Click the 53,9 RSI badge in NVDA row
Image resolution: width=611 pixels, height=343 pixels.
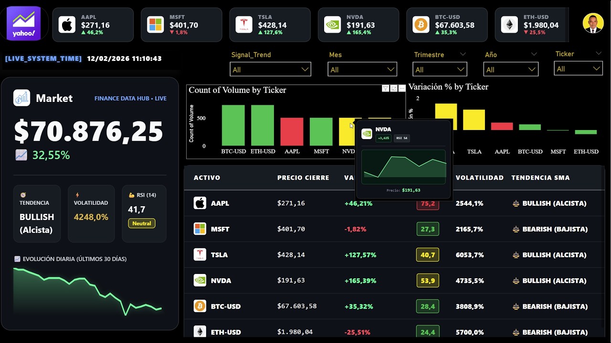click(x=428, y=281)
